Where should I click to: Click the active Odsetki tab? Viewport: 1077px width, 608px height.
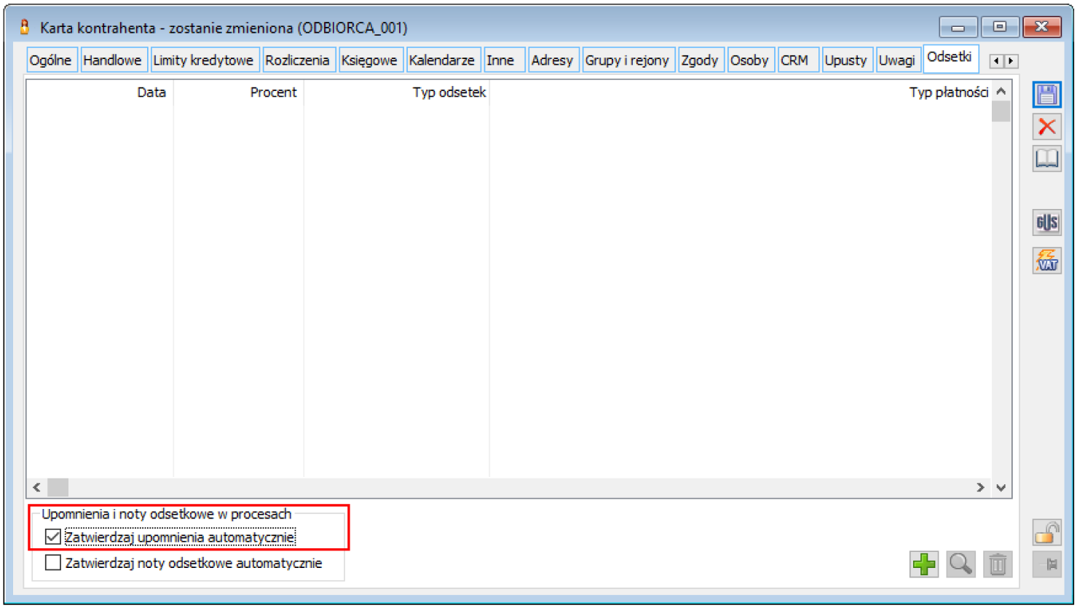(x=950, y=58)
